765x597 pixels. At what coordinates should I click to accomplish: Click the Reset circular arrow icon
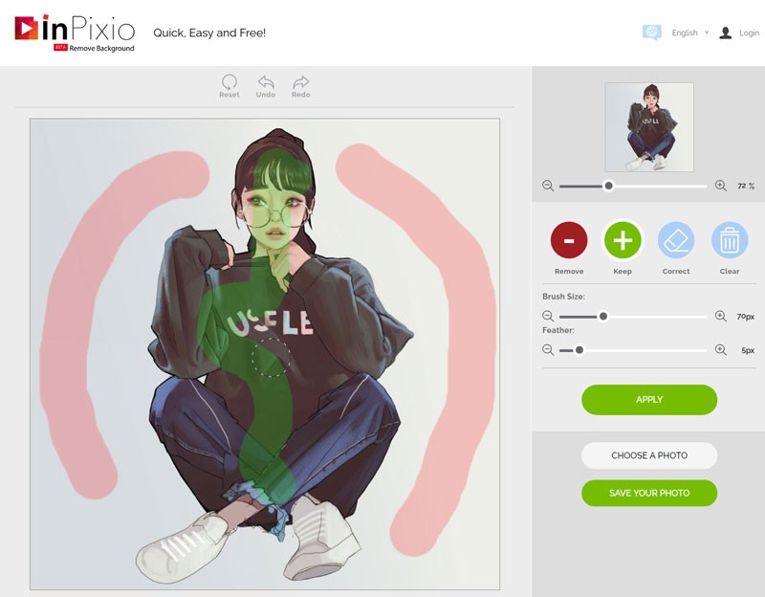tap(229, 82)
